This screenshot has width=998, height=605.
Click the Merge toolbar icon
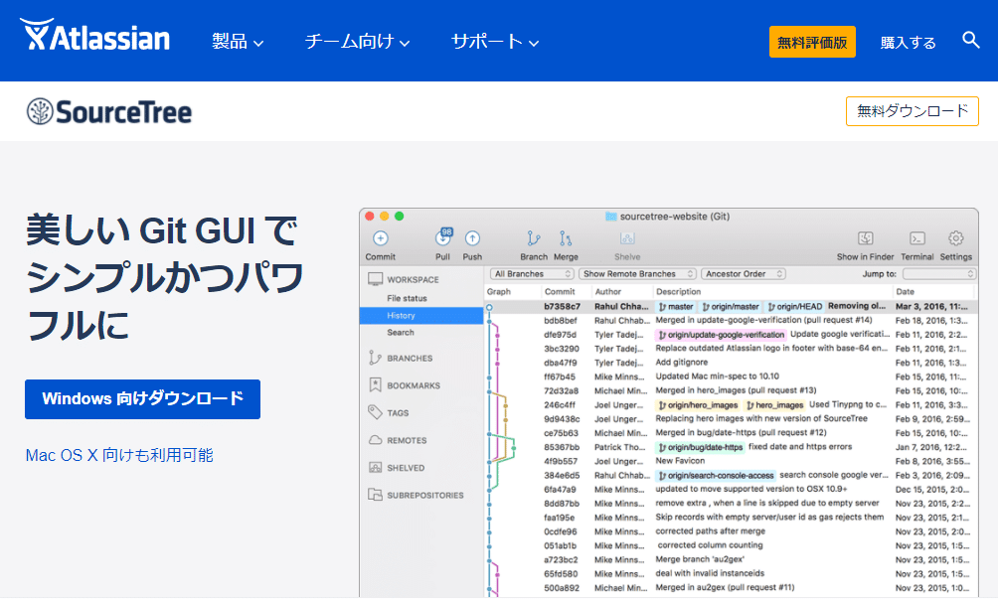(566, 238)
